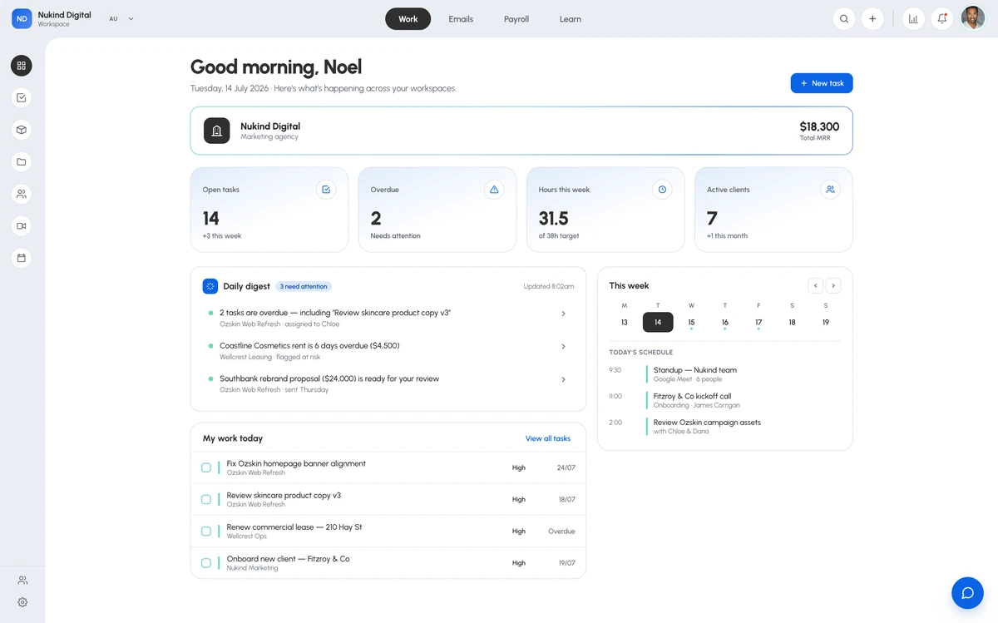Screen dimensions: 998x623
Task: Go to next week in calendar
Action: [x=833, y=285]
